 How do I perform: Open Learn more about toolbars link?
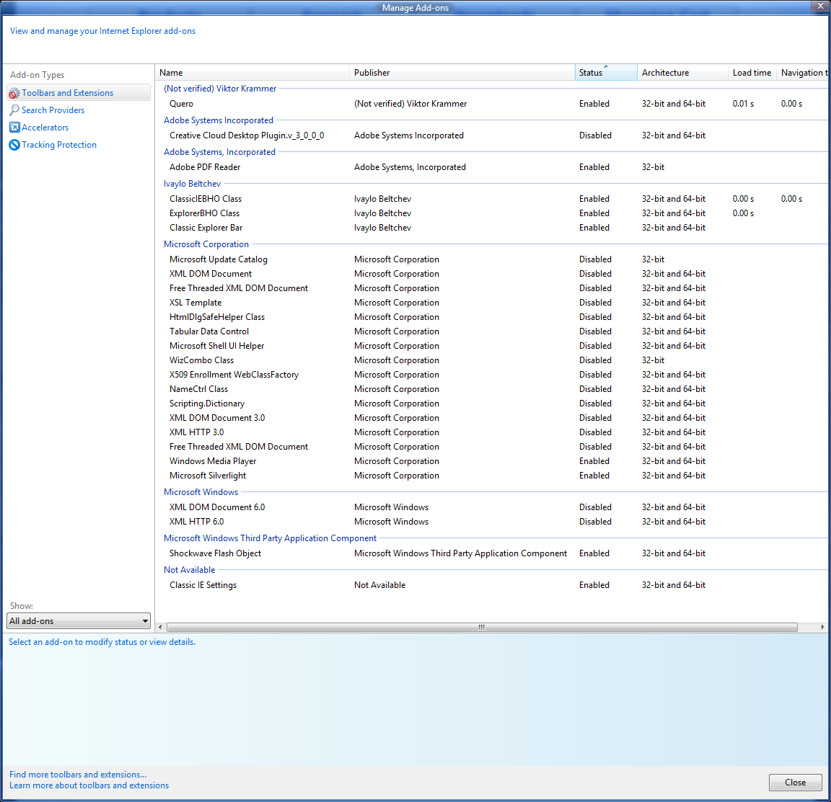click(x=89, y=785)
